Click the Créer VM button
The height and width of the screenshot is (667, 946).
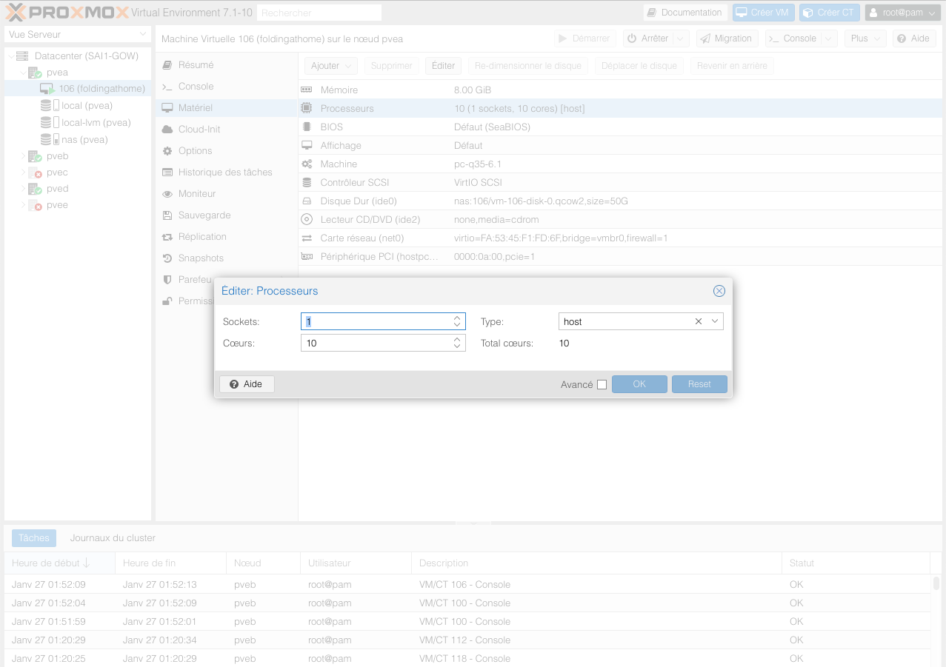coord(764,13)
